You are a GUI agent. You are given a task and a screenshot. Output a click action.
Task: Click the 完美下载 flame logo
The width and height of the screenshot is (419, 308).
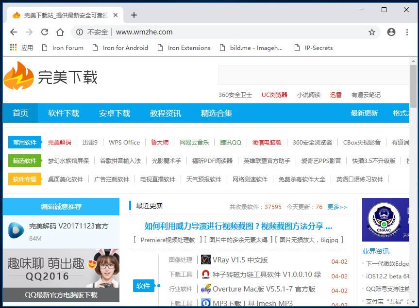pos(19,76)
